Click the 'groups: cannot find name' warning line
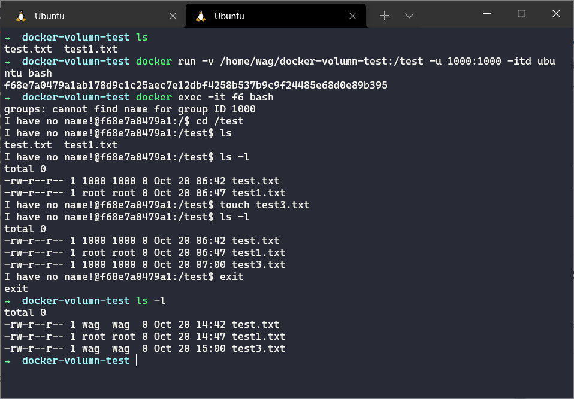 129,109
